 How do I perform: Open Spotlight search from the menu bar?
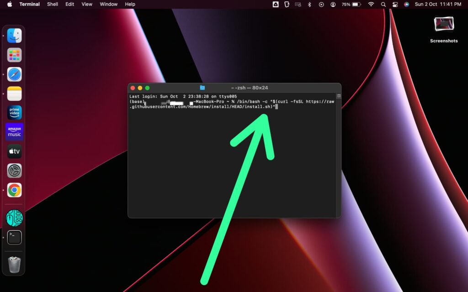pyautogui.click(x=383, y=5)
